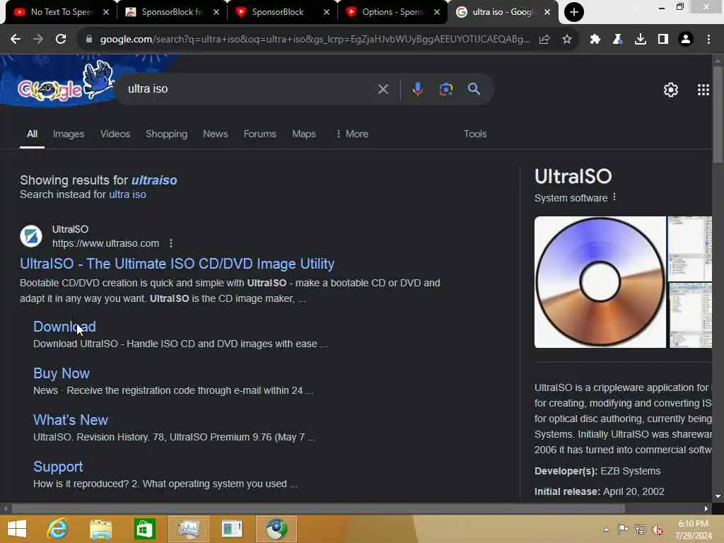
Task: Click the UltraISO site favicon
Action: (31, 236)
